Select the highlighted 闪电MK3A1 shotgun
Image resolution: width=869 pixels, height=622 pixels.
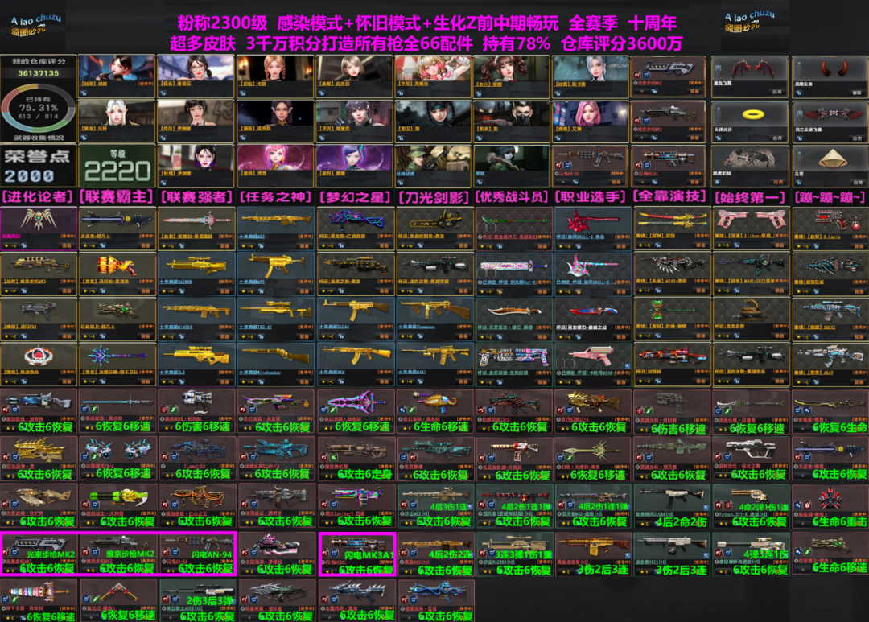357,554
